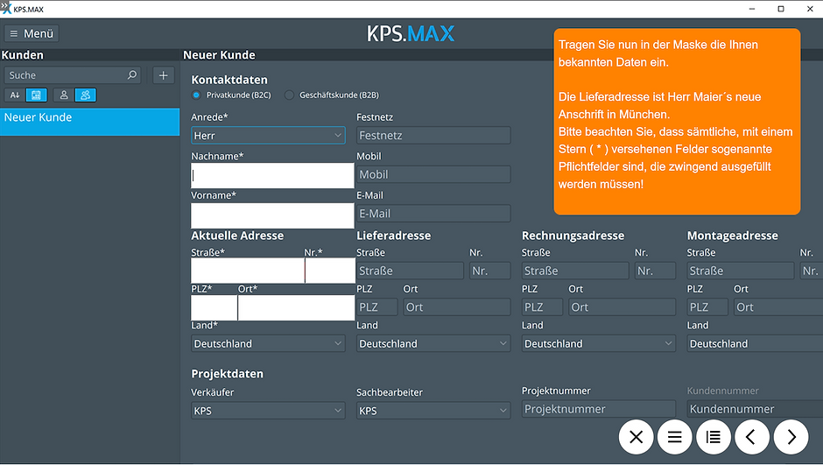Viewport: 823px width, 465px height.
Task: Open the Anrede dropdown showing Herr
Action: 268,136
